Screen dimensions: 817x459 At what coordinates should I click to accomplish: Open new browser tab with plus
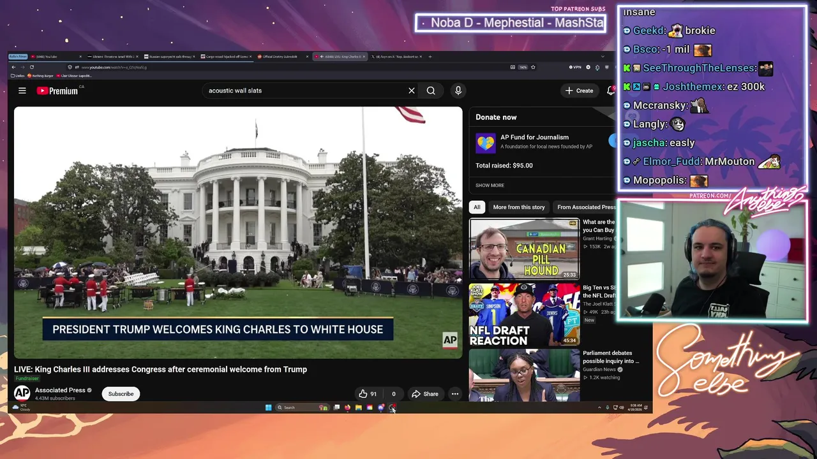click(x=430, y=57)
